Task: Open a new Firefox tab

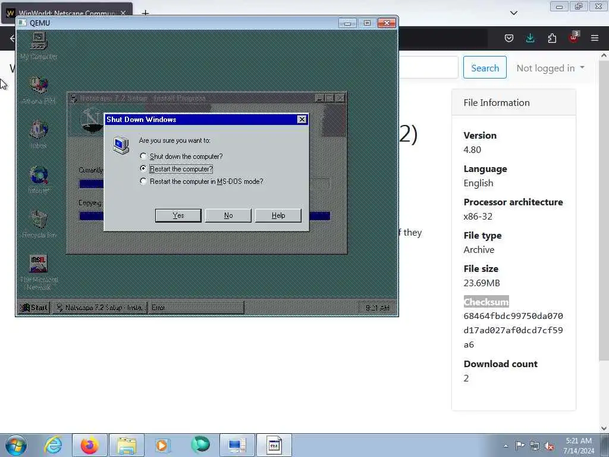Action: (145, 13)
